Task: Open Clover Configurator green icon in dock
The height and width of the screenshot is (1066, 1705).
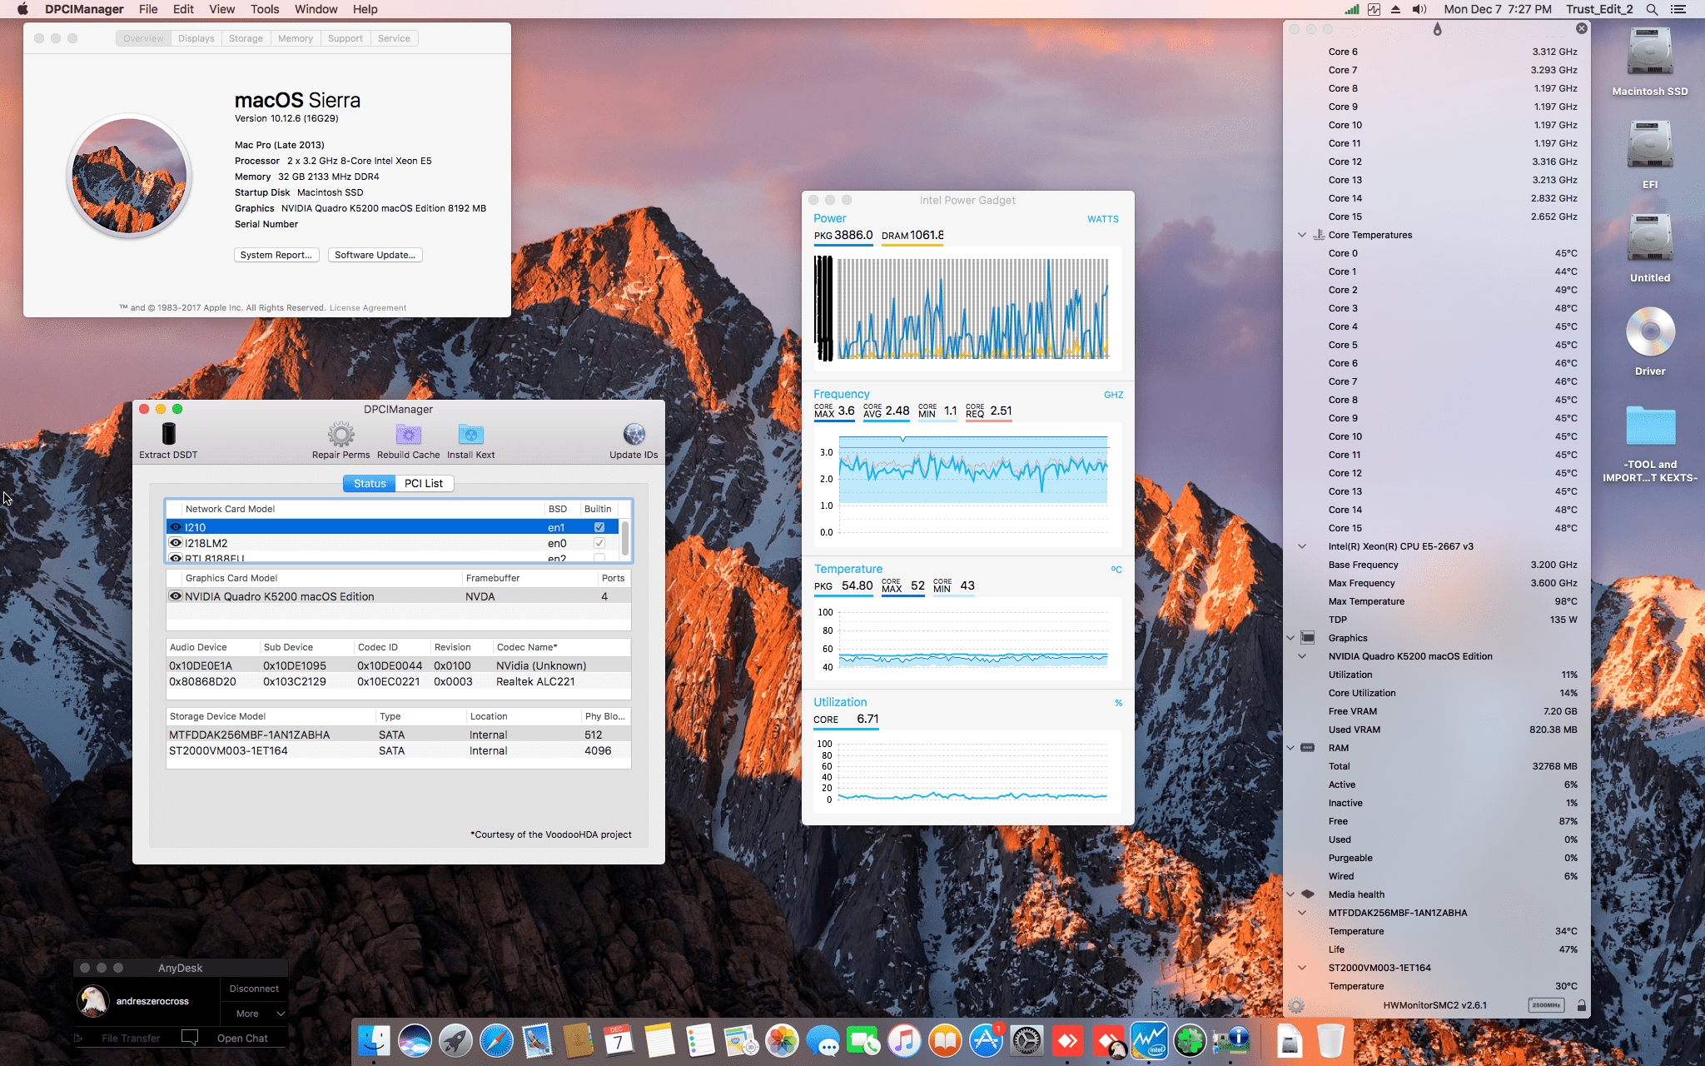Action: pyautogui.click(x=1190, y=1040)
